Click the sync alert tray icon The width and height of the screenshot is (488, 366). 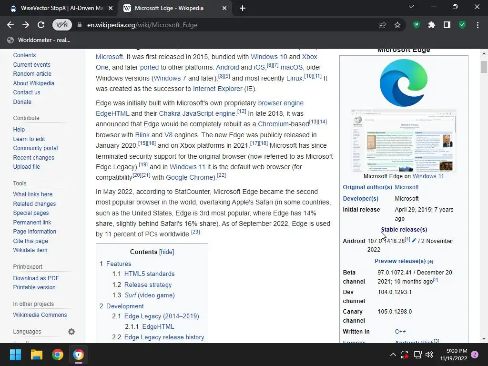click(x=405, y=355)
